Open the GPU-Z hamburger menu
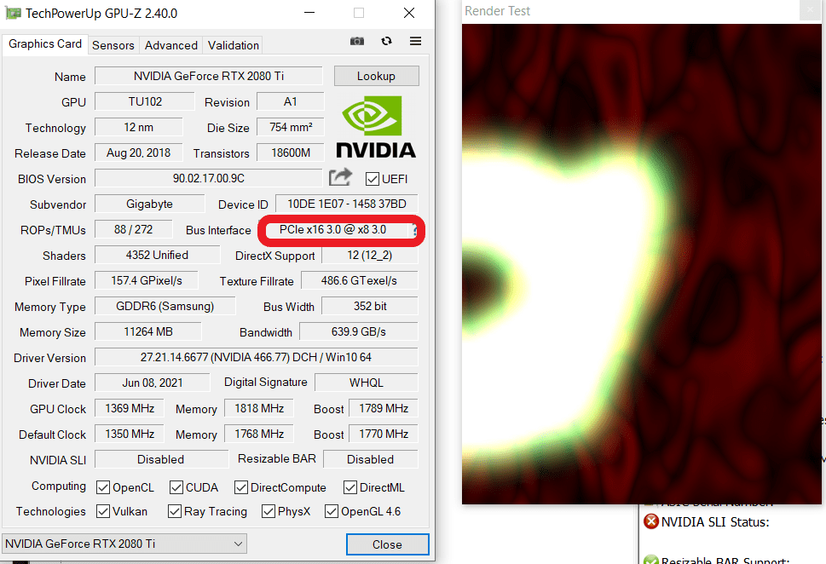Screen dimensions: 826x564 coord(416,41)
